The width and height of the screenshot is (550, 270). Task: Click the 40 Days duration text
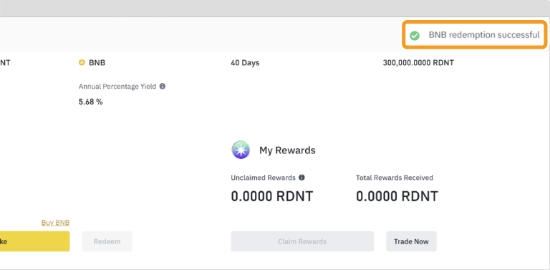(x=245, y=63)
